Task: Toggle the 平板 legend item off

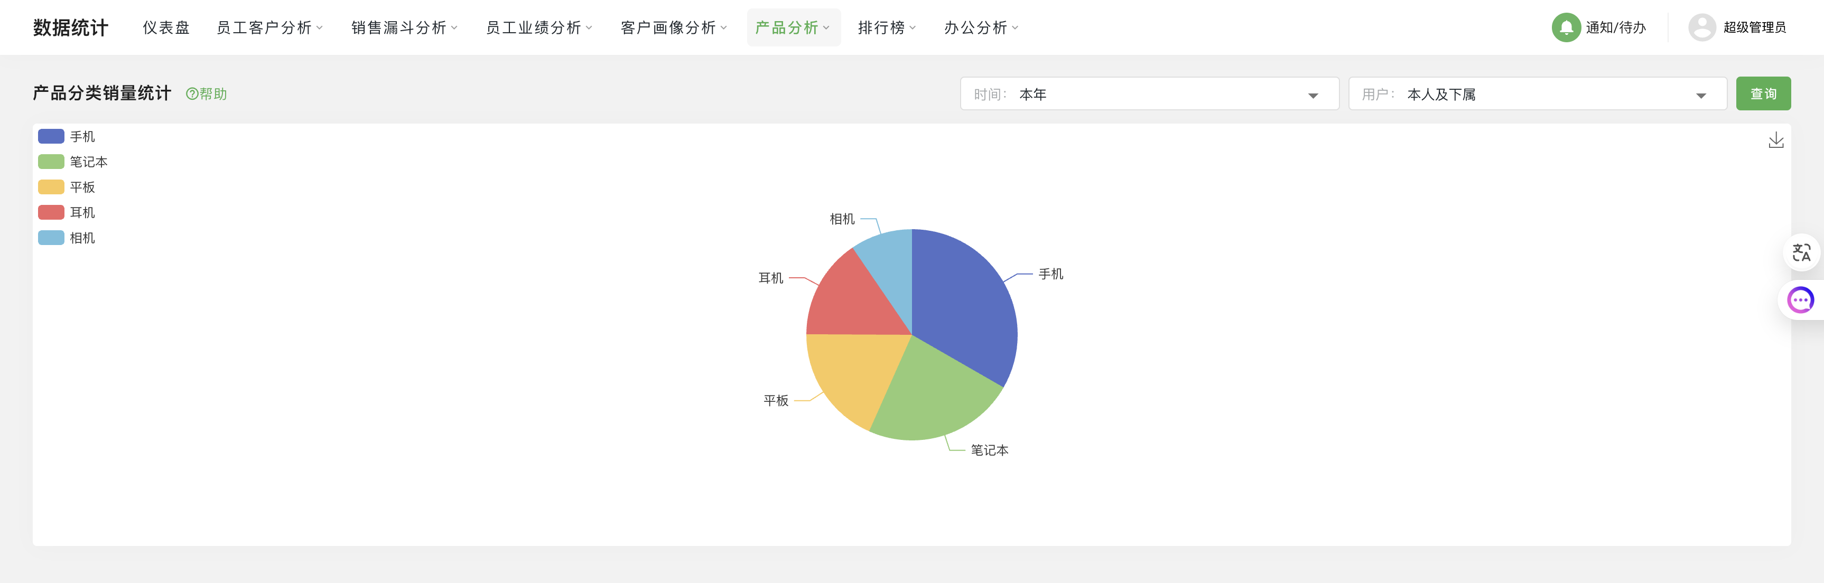Action: pos(81,187)
